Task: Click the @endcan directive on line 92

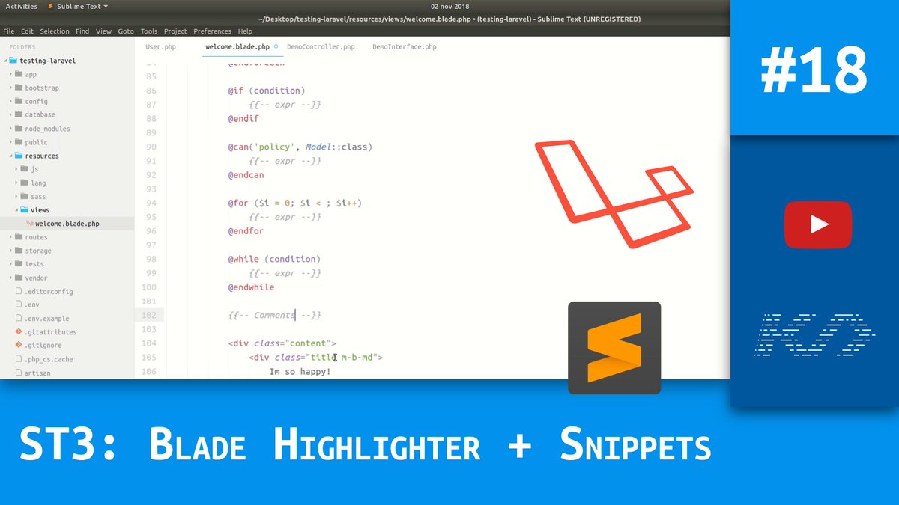Action: coord(246,175)
